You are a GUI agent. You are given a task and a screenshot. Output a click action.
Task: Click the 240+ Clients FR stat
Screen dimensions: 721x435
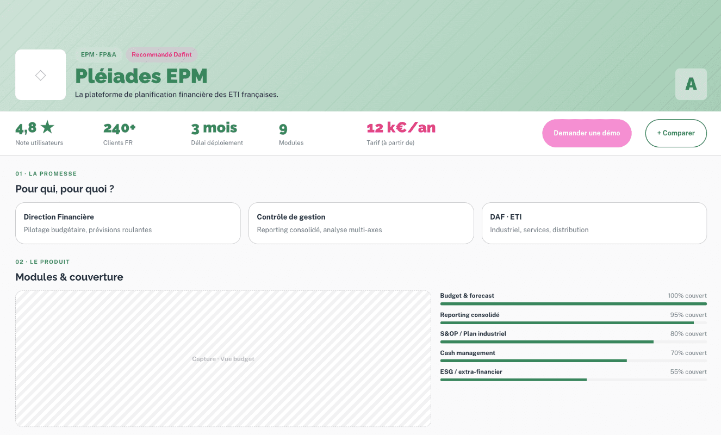pos(120,134)
